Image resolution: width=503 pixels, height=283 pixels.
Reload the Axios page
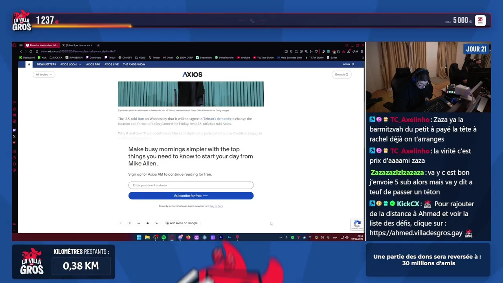coord(31,51)
